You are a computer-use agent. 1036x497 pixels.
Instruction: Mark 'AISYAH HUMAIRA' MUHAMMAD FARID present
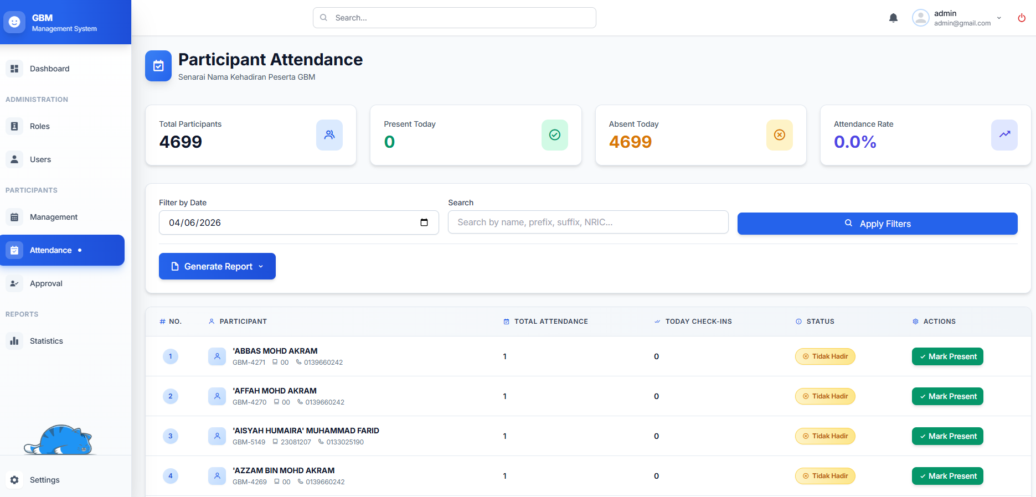947,436
